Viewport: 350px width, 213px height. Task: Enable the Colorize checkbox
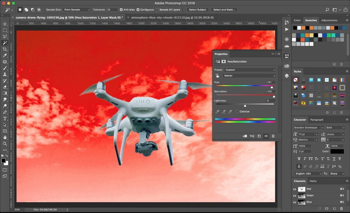(237, 112)
